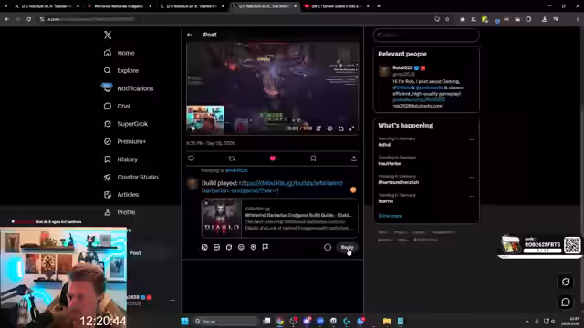Screen dimensions: 584x328
Task: Open video settings gear icon
Action: coord(329,128)
